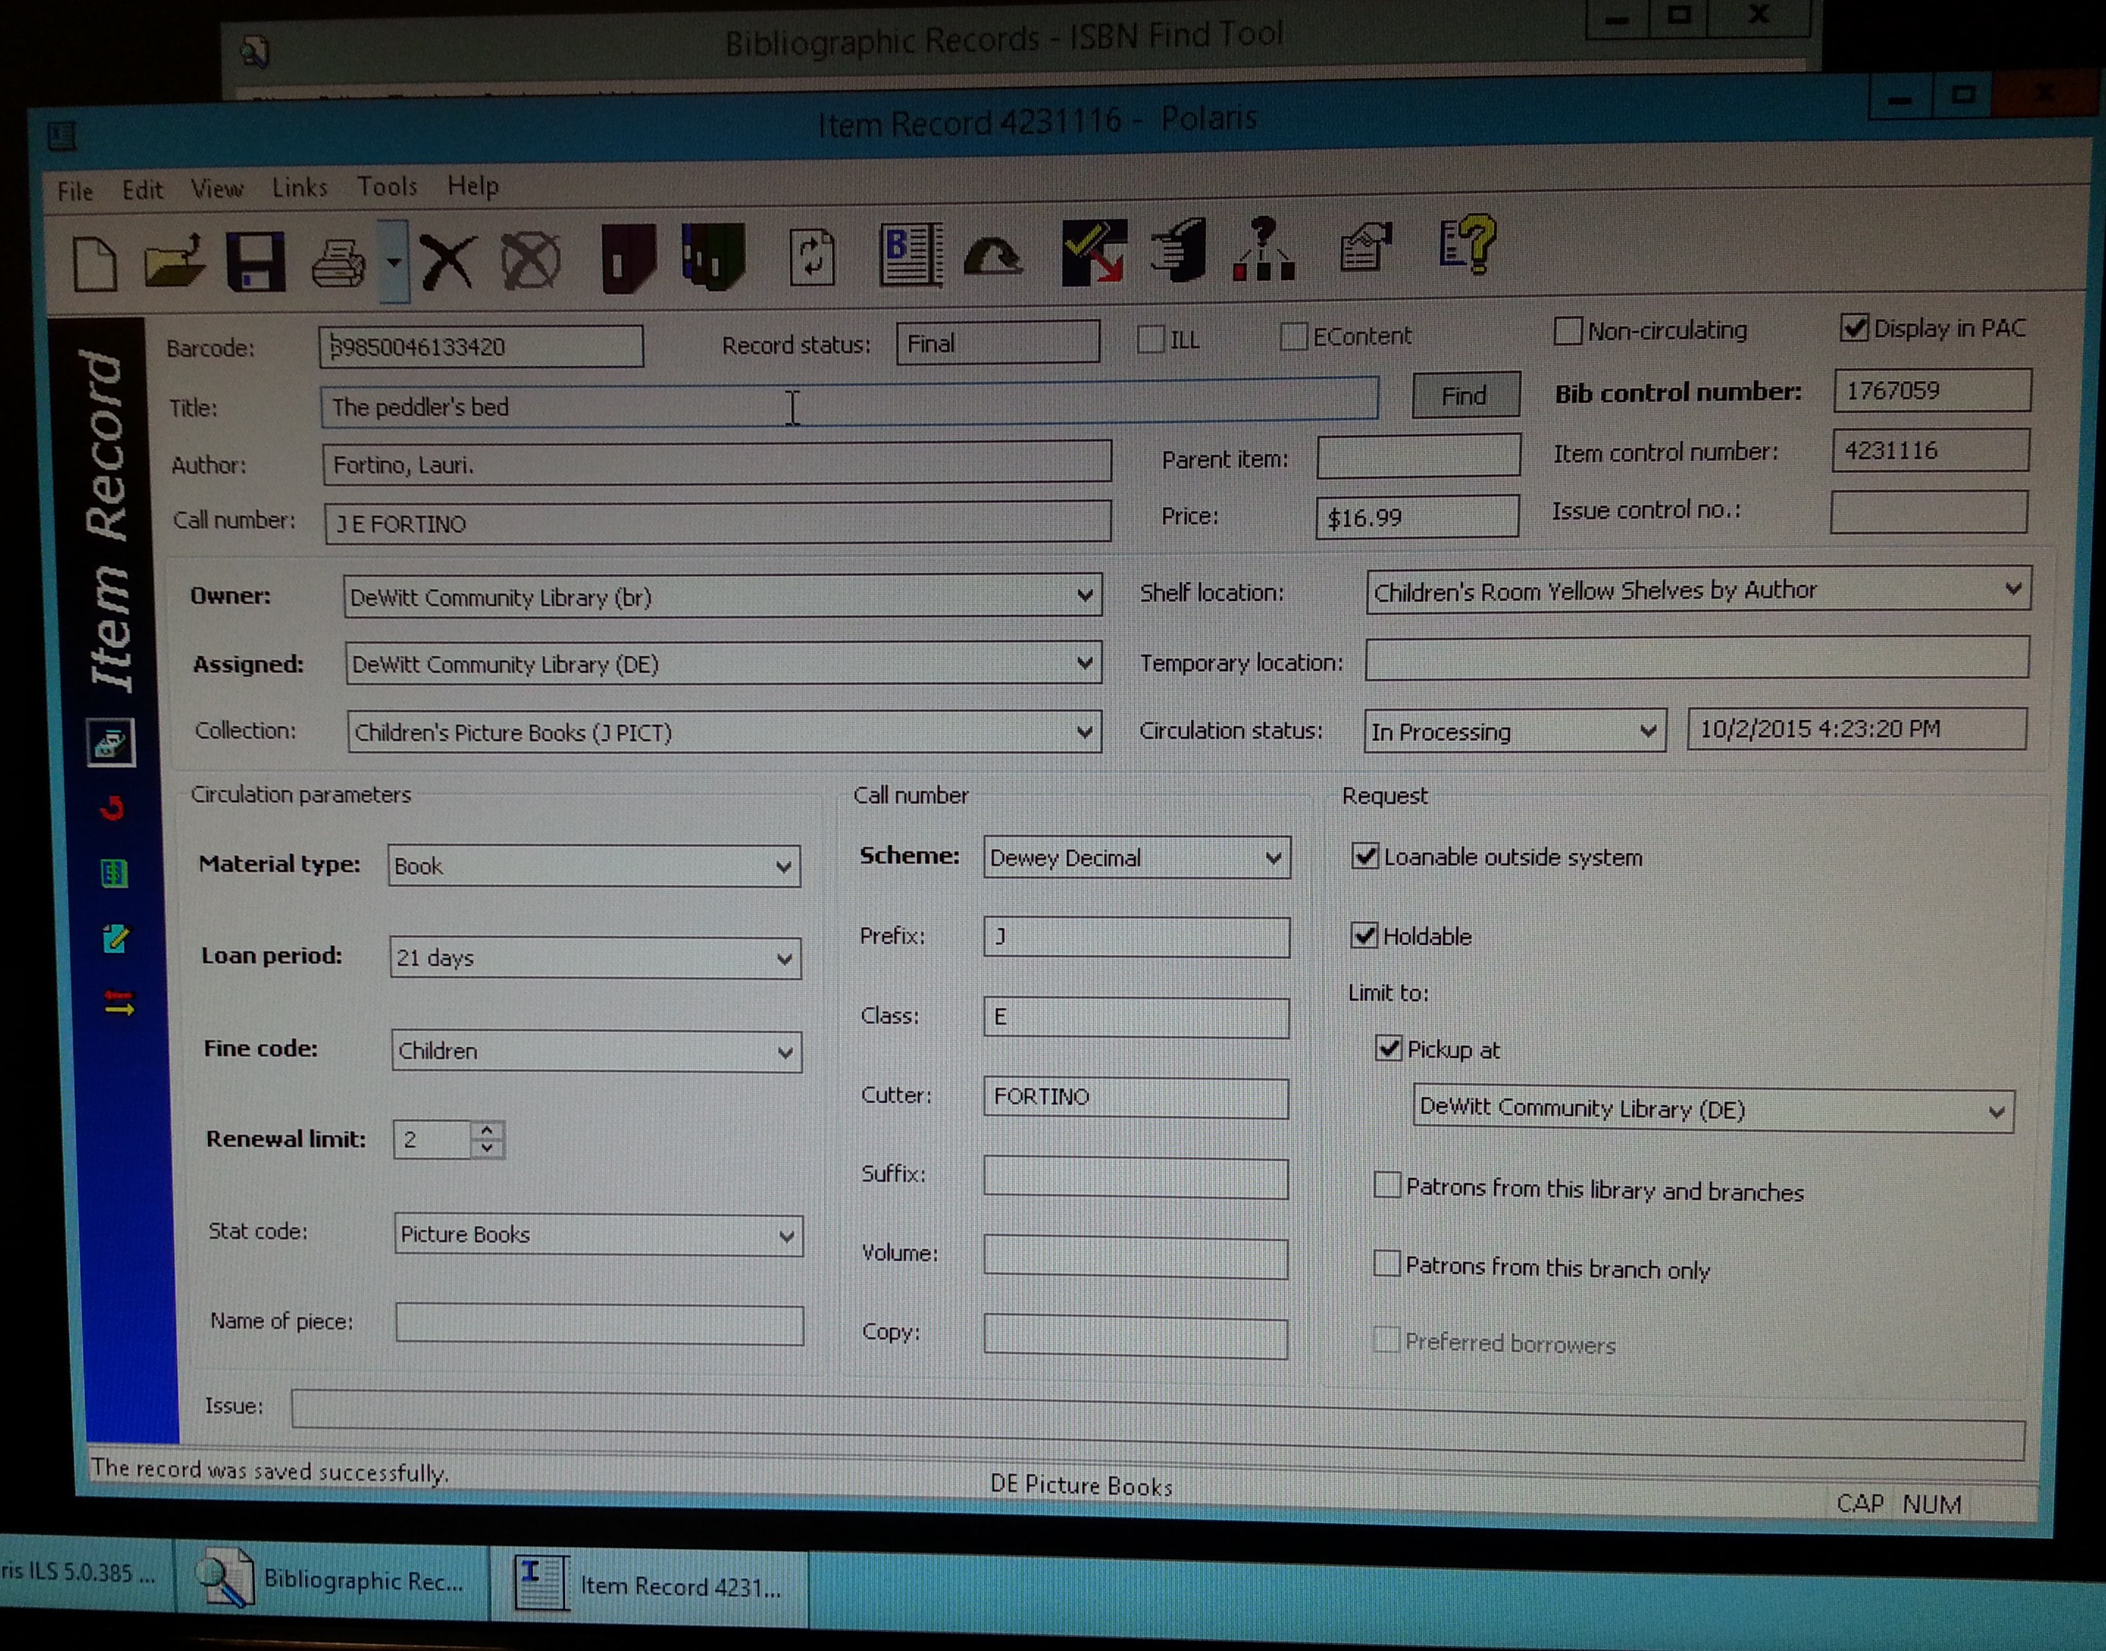Click the Save disk icon in toolbar
The width and height of the screenshot is (2106, 1651).
[255, 261]
